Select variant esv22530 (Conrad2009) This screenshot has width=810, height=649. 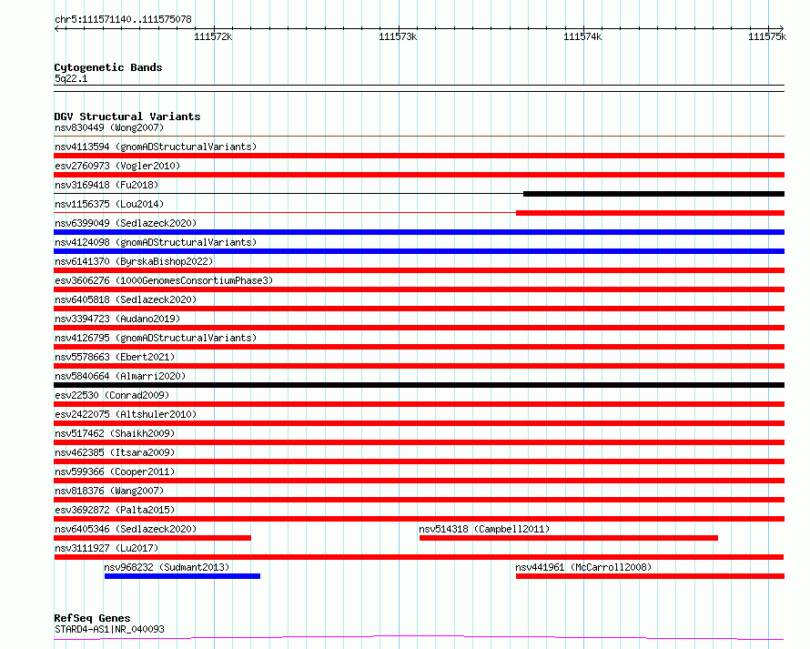(112, 395)
